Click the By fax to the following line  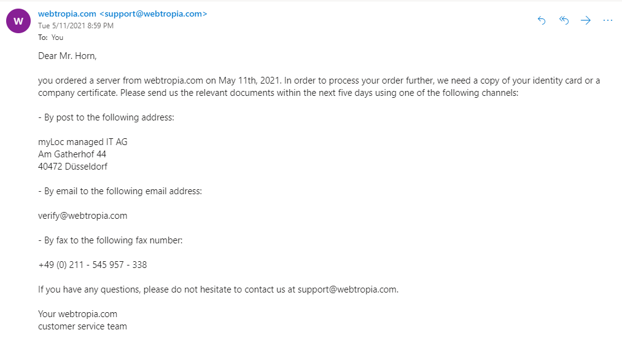pyautogui.click(x=111, y=240)
